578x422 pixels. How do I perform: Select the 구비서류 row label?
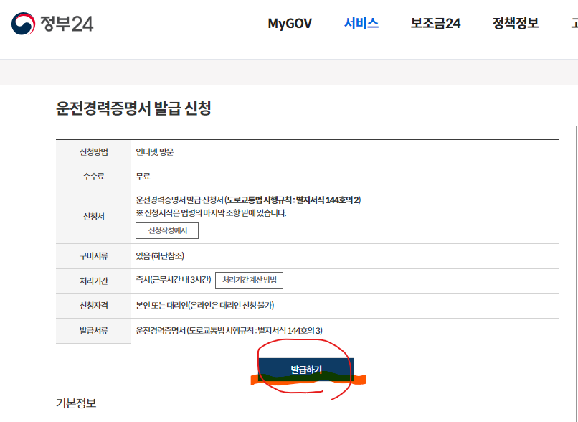[94, 256]
